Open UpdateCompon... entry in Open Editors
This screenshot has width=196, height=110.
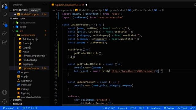coord(31,14)
